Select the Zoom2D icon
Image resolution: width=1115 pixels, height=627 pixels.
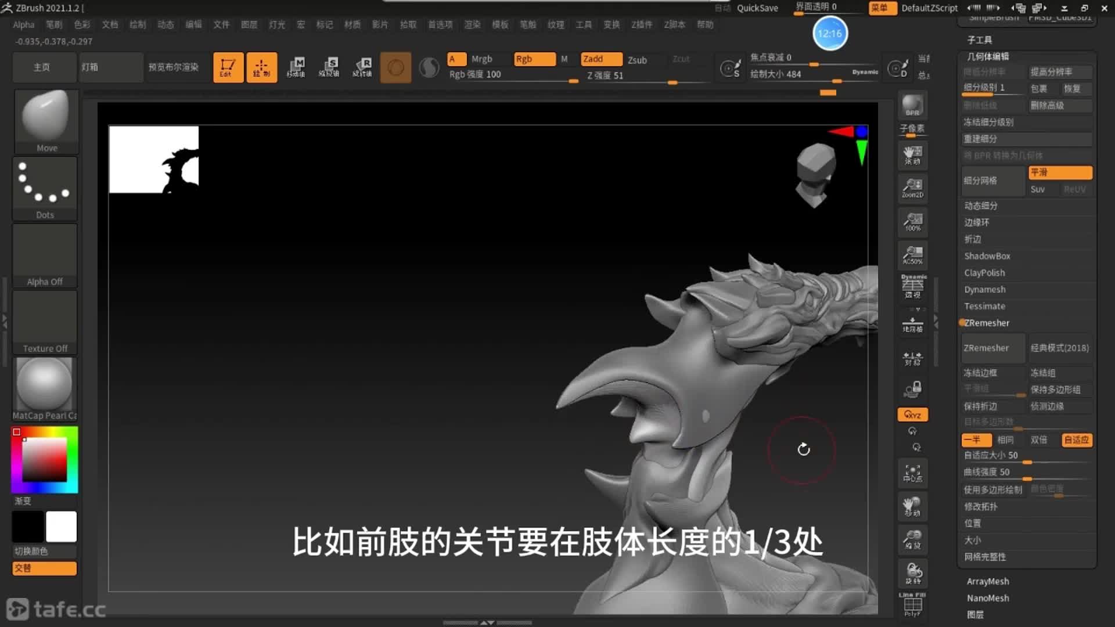(x=912, y=188)
